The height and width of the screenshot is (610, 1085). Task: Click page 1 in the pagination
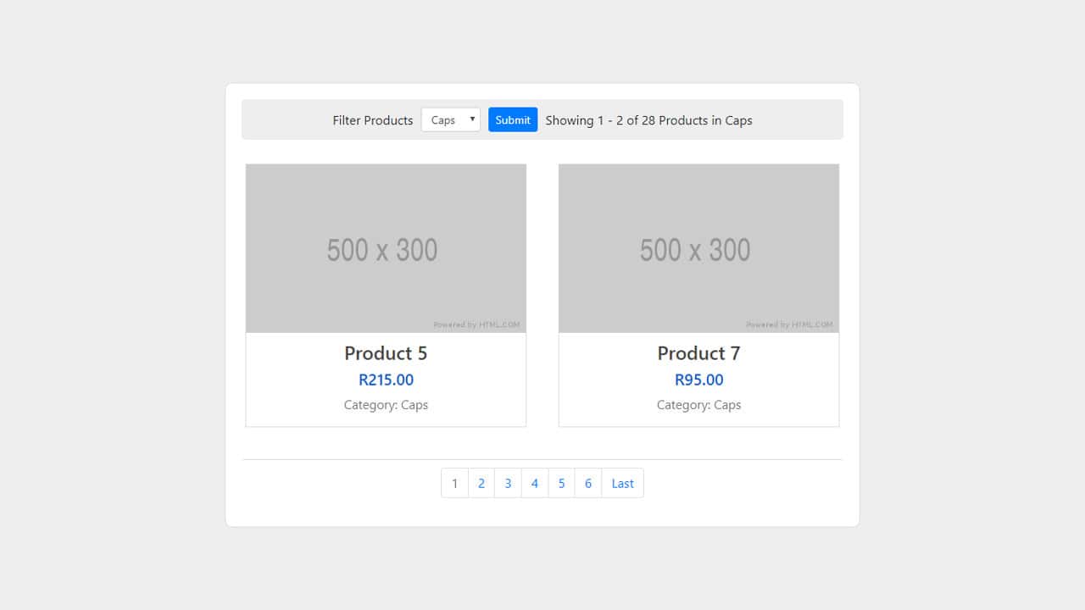[454, 483]
